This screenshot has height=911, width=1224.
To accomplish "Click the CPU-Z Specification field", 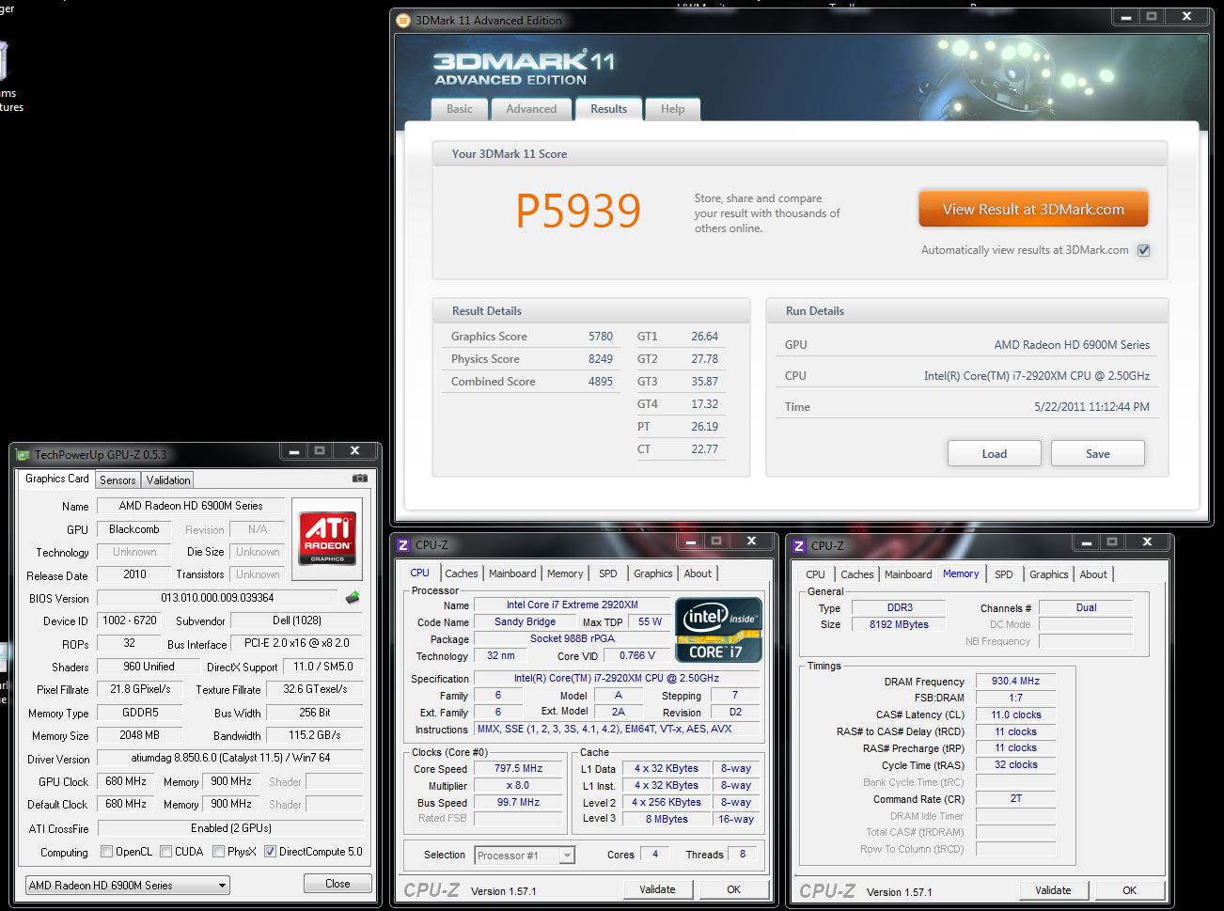I will [617, 679].
